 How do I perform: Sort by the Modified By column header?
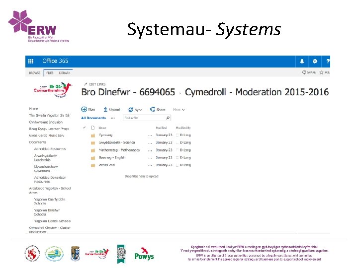point(183,128)
